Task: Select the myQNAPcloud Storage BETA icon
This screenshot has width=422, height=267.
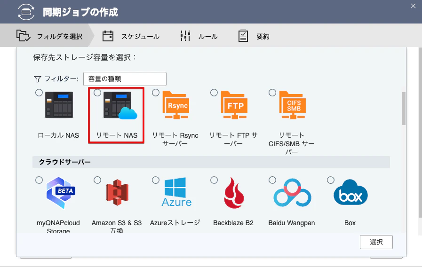Action: 61,193
